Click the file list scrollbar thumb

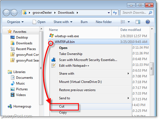click(152, 69)
